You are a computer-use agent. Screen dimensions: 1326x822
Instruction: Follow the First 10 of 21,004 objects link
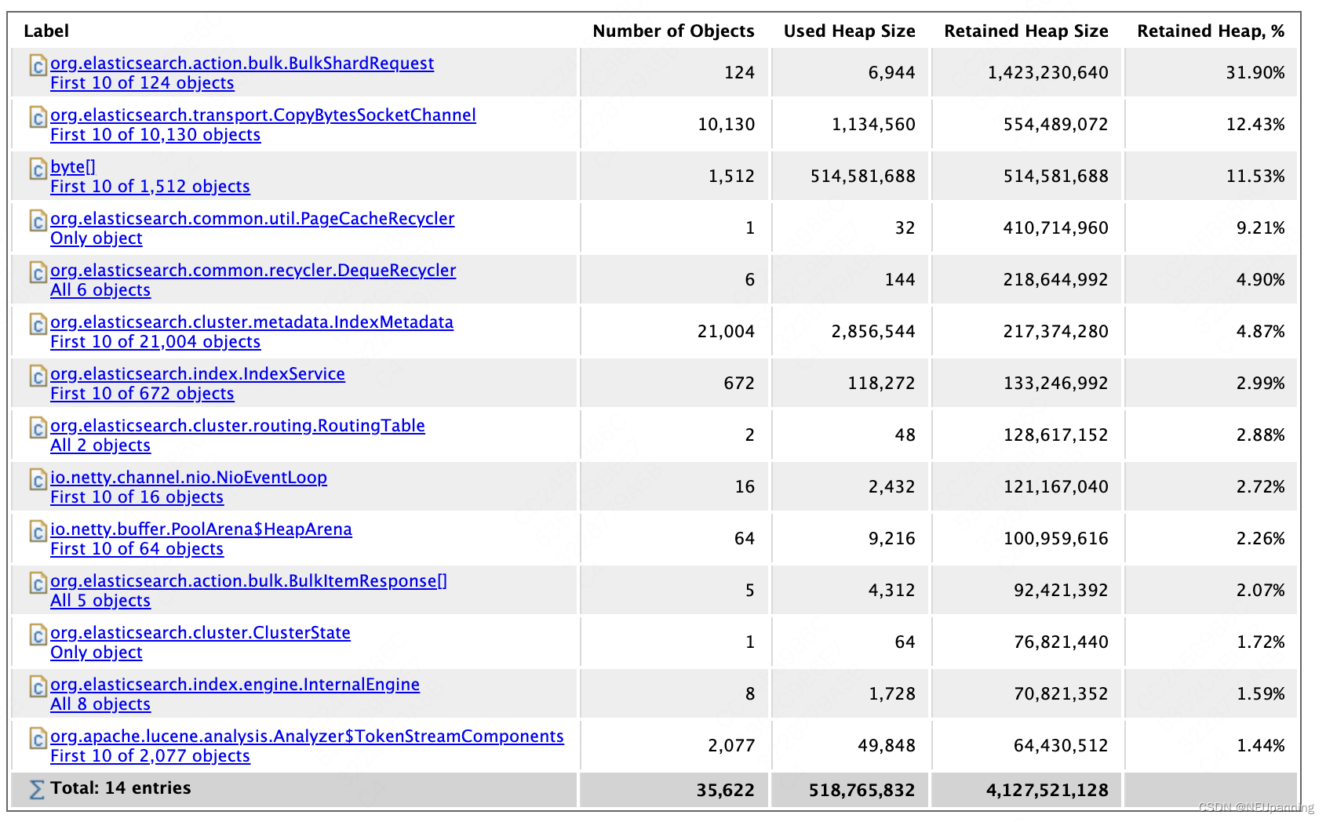(x=155, y=342)
